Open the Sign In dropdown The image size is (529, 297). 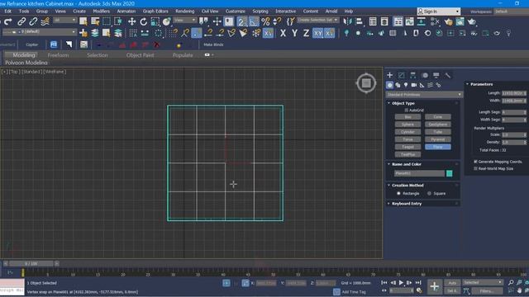[439, 12]
